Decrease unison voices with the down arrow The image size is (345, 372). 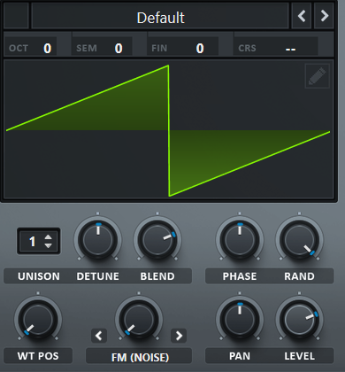coord(48,245)
